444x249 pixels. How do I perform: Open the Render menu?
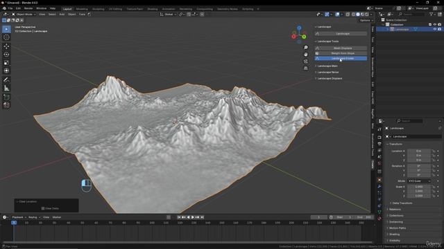pos(28,8)
